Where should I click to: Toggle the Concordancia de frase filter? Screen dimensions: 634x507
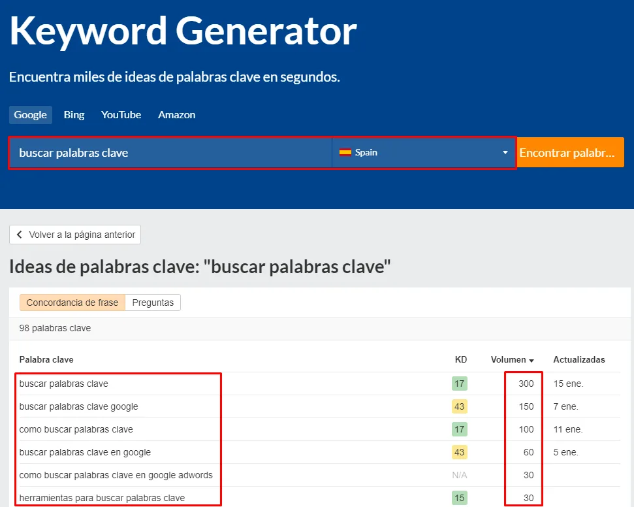(72, 303)
